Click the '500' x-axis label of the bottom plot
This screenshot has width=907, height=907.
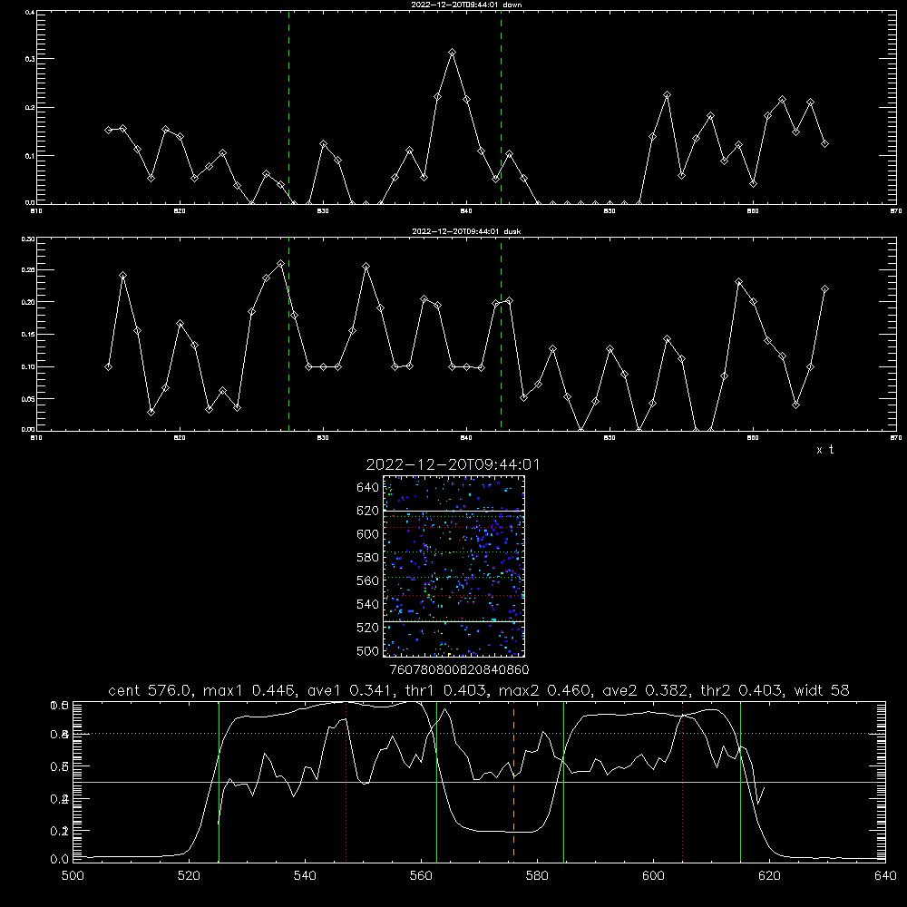(x=73, y=876)
